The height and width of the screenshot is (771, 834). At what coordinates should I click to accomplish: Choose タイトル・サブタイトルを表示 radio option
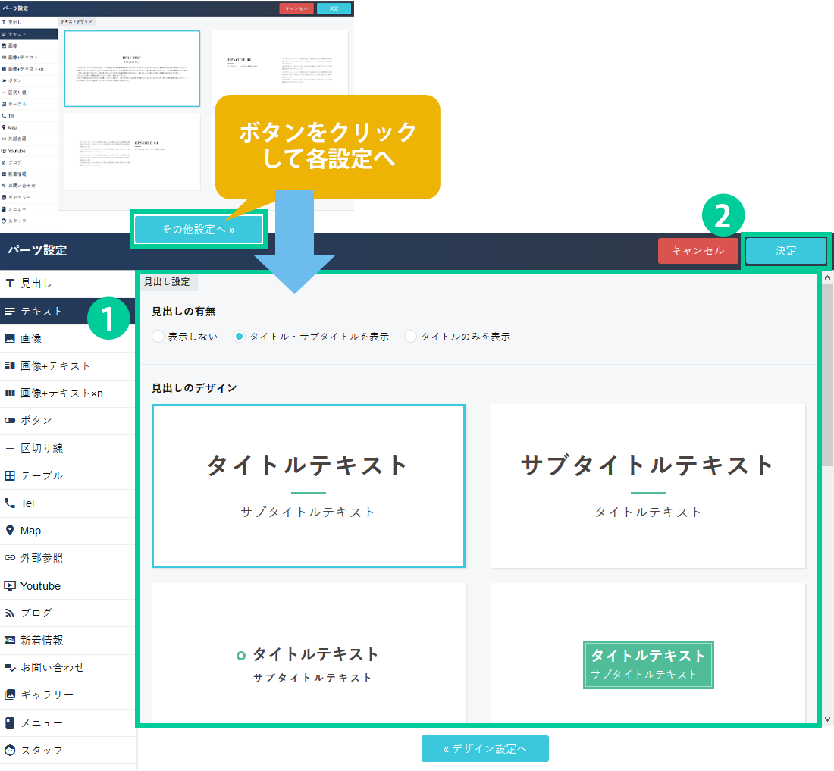[x=239, y=337]
